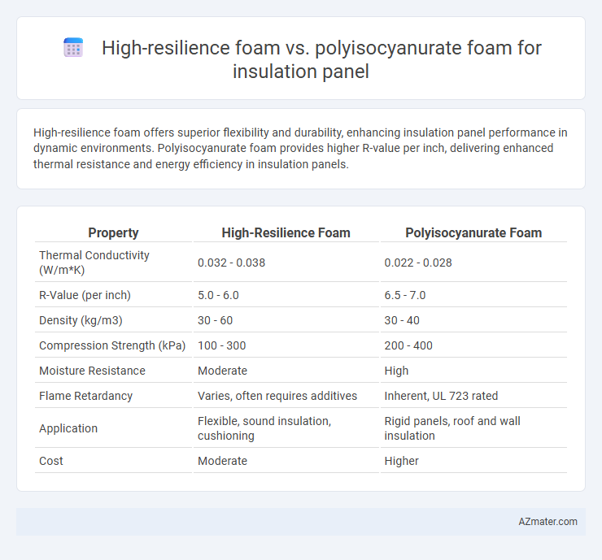Image resolution: width=602 pixels, height=560 pixels.
Task: Select the Higher cost cell
Action: tap(401, 461)
